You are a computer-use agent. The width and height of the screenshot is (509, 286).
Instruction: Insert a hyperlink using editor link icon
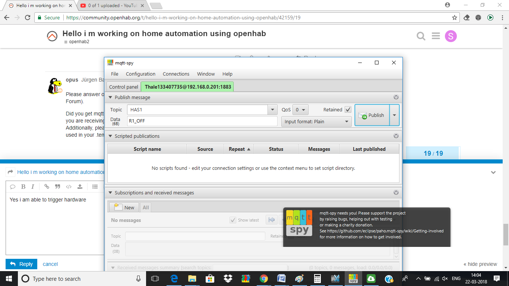pos(47,187)
